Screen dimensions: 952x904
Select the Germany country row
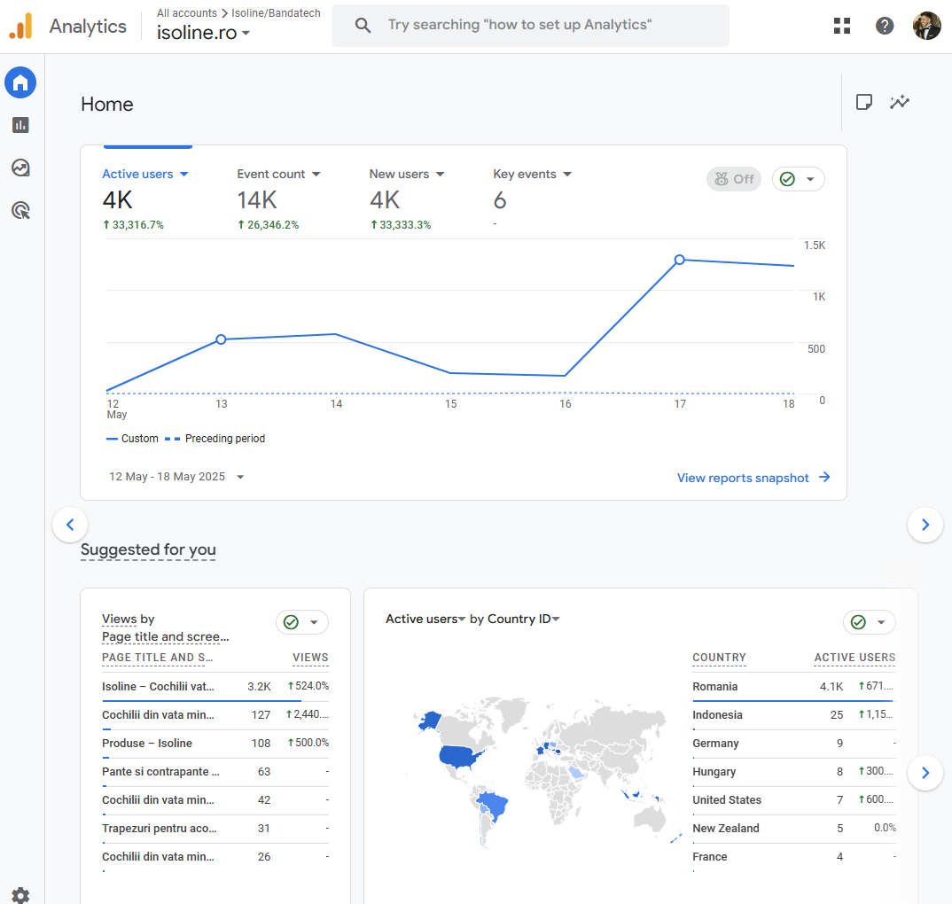[x=794, y=744]
